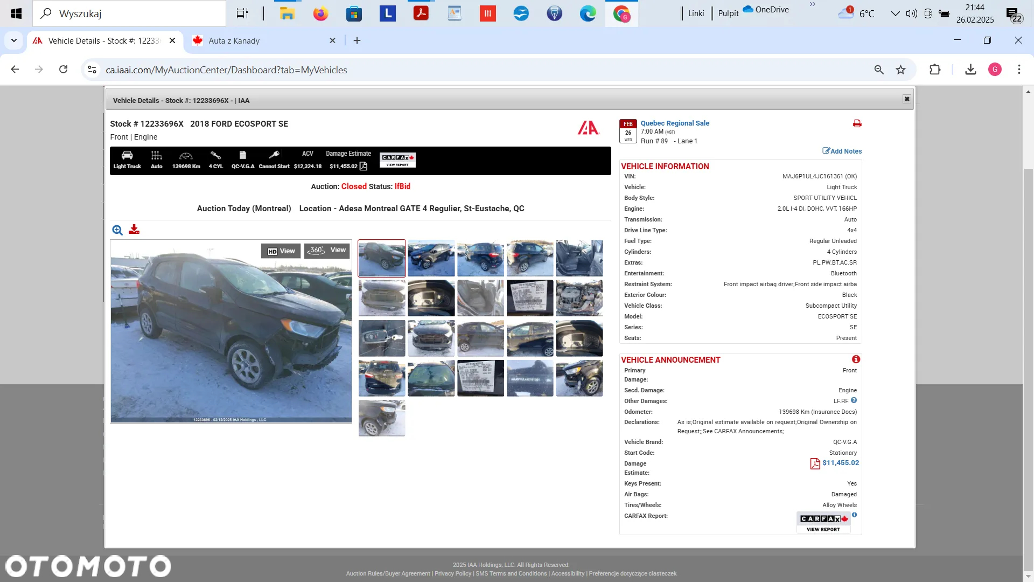Click the zoom magnifier icon above photo
The height and width of the screenshot is (582, 1034).
(x=117, y=230)
